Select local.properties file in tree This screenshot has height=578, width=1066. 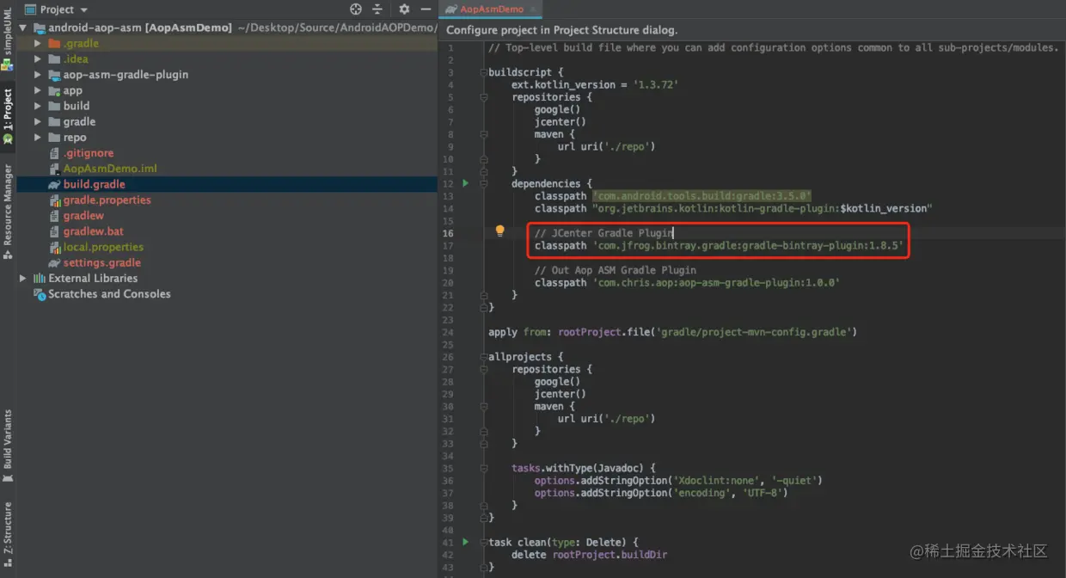103,247
